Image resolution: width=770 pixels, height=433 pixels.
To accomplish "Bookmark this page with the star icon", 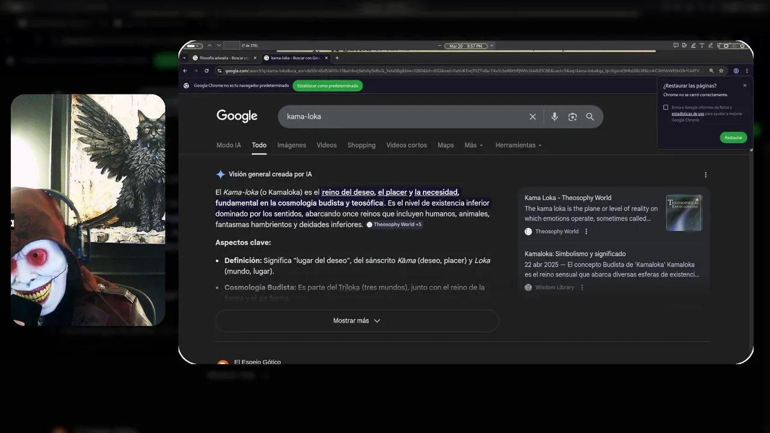I will point(721,70).
